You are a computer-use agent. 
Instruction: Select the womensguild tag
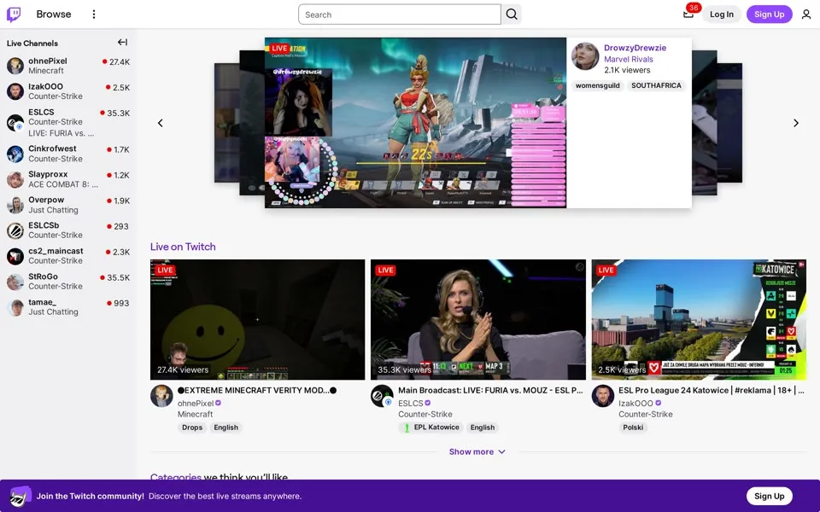pyautogui.click(x=597, y=85)
